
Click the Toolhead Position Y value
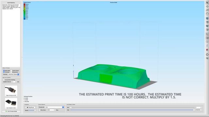click(26, 100)
